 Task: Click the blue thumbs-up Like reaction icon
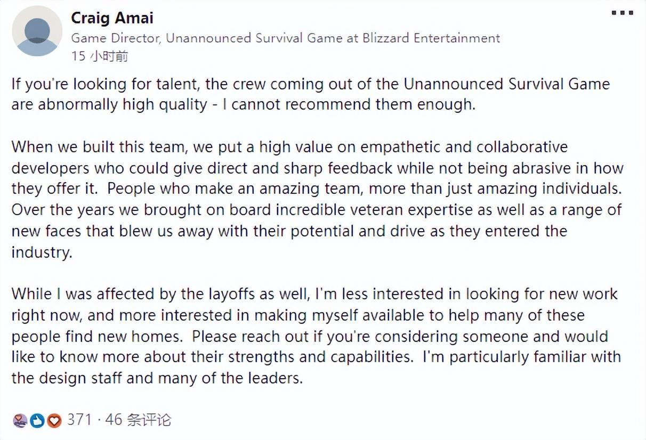click(x=37, y=420)
